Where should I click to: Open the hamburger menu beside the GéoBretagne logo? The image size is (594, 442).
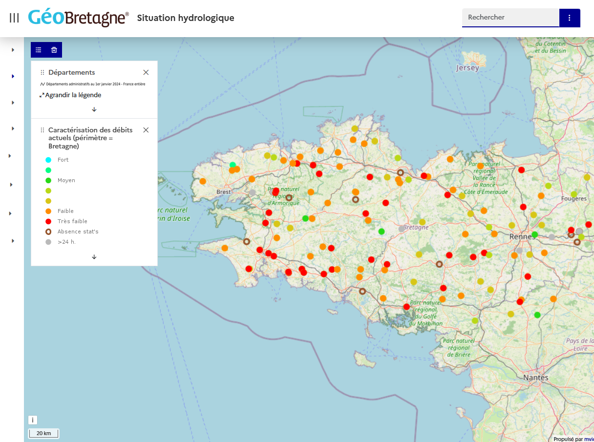coord(14,18)
